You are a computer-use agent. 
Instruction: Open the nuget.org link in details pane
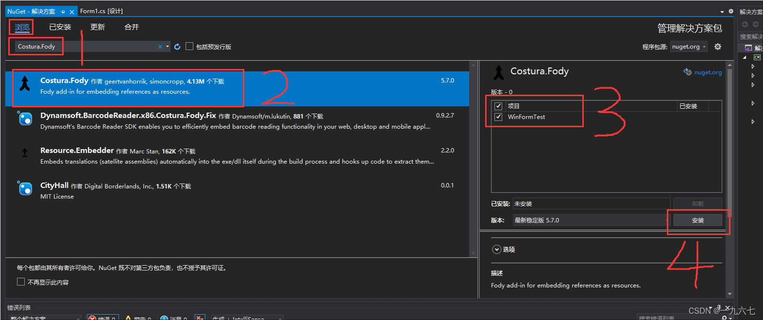point(708,72)
